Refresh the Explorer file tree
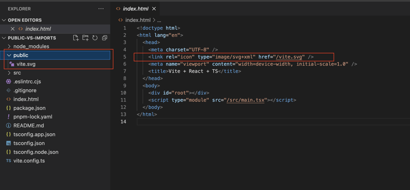 click(x=95, y=38)
